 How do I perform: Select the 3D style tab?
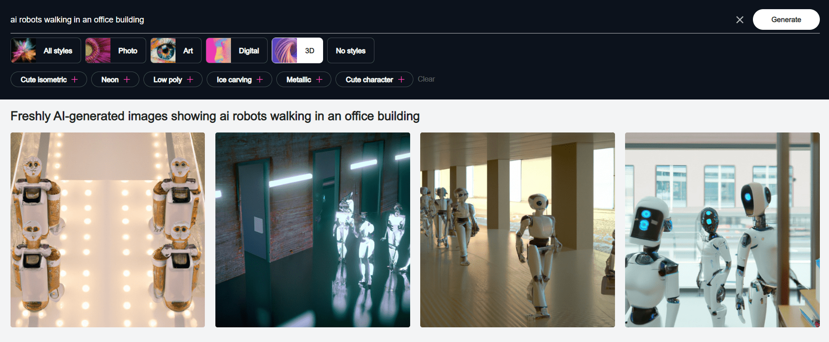[x=297, y=50]
